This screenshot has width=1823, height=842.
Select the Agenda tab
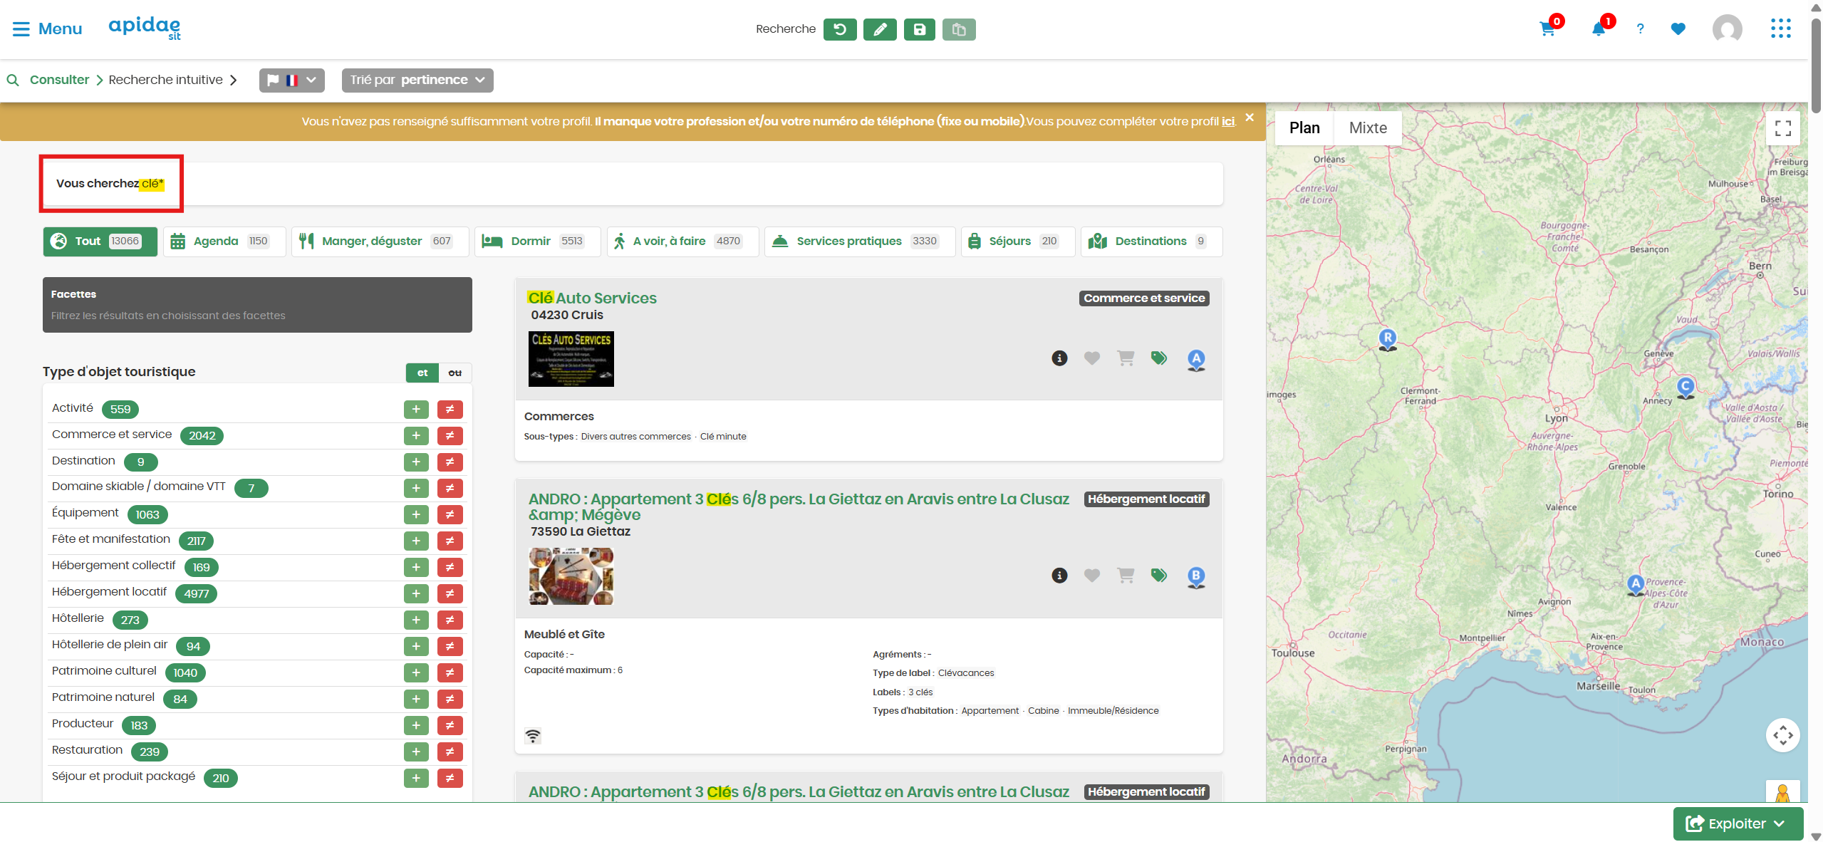coord(224,241)
